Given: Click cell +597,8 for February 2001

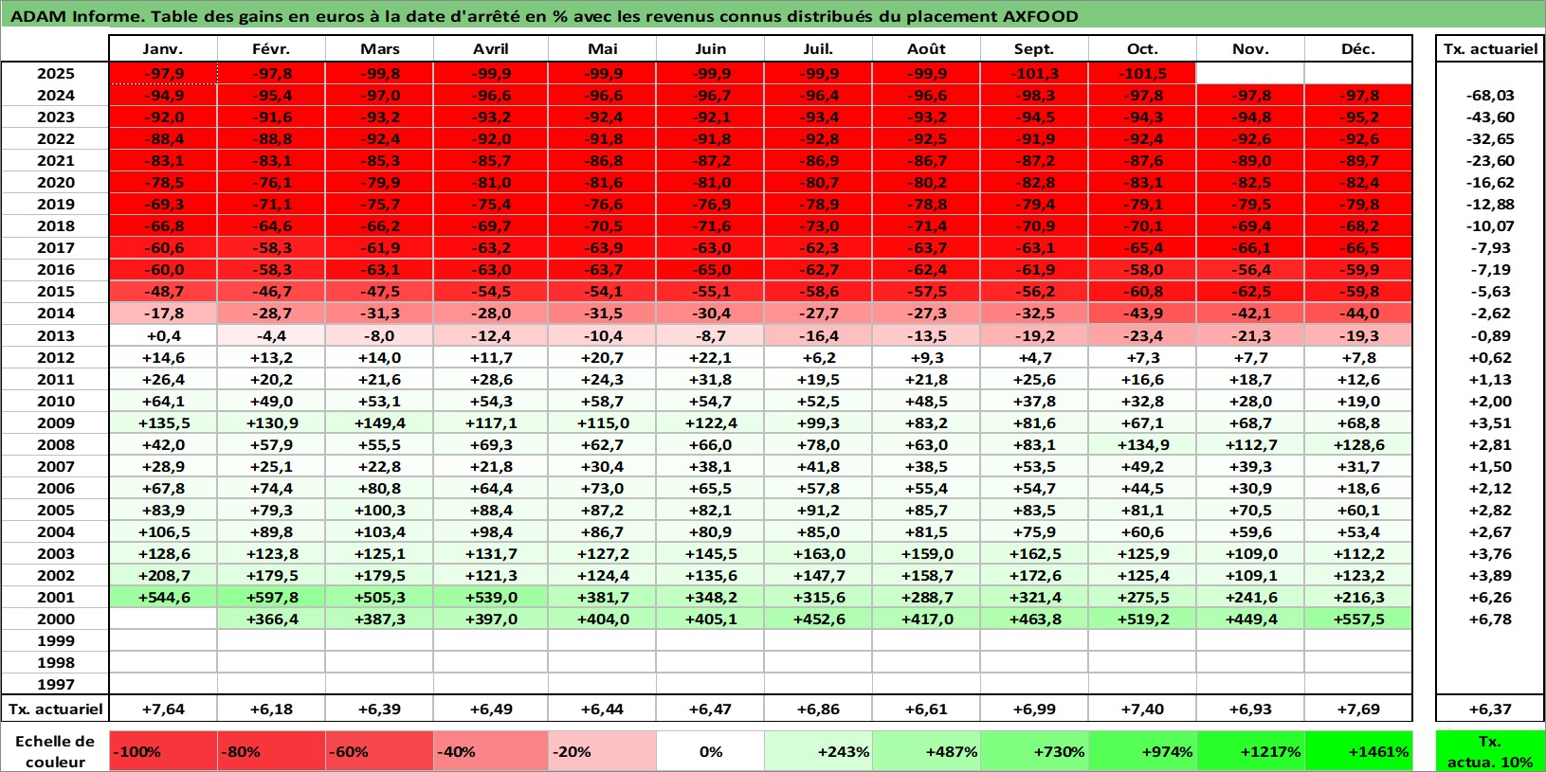Looking at the screenshot, I should pos(271,597).
